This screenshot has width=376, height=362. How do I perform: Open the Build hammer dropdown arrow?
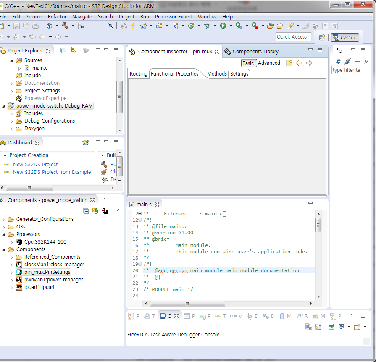click(x=73, y=26)
